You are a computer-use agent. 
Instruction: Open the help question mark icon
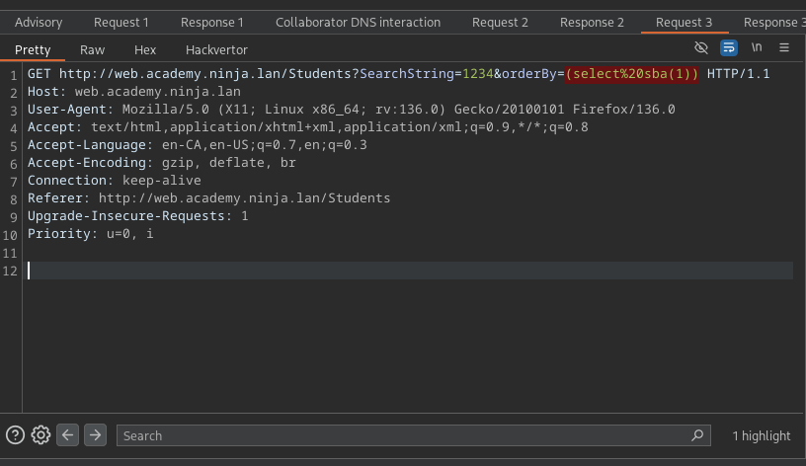pyautogui.click(x=15, y=435)
